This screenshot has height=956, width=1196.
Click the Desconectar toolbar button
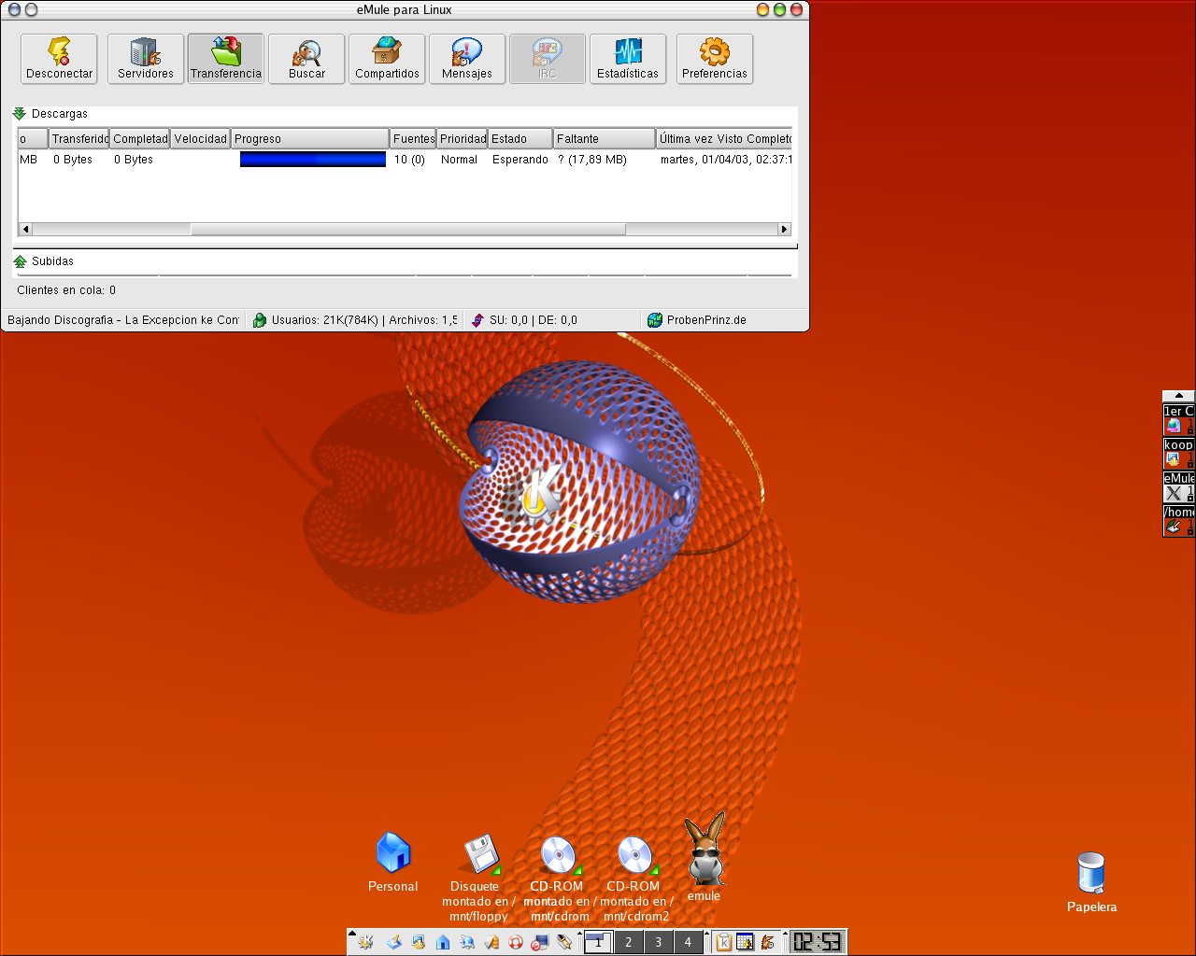point(60,59)
